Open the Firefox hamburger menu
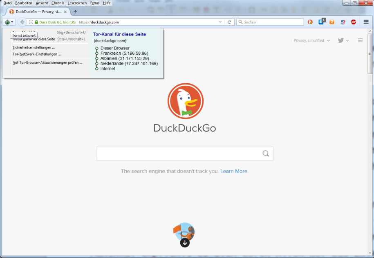374x258 pixels. [x=366, y=22]
